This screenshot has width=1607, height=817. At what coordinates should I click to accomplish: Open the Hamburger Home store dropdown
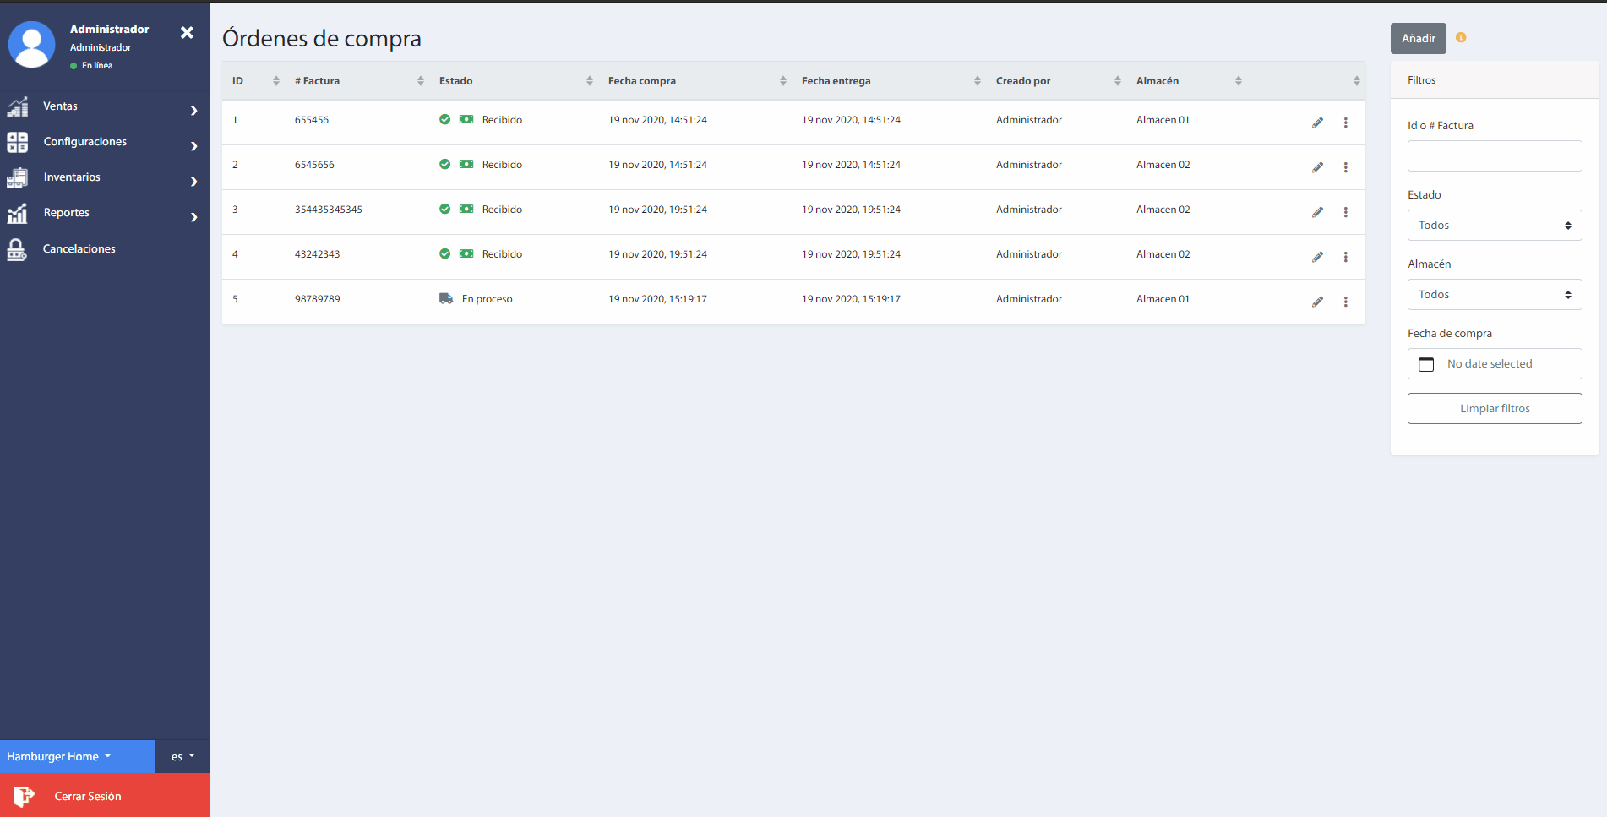[x=59, y=756]
